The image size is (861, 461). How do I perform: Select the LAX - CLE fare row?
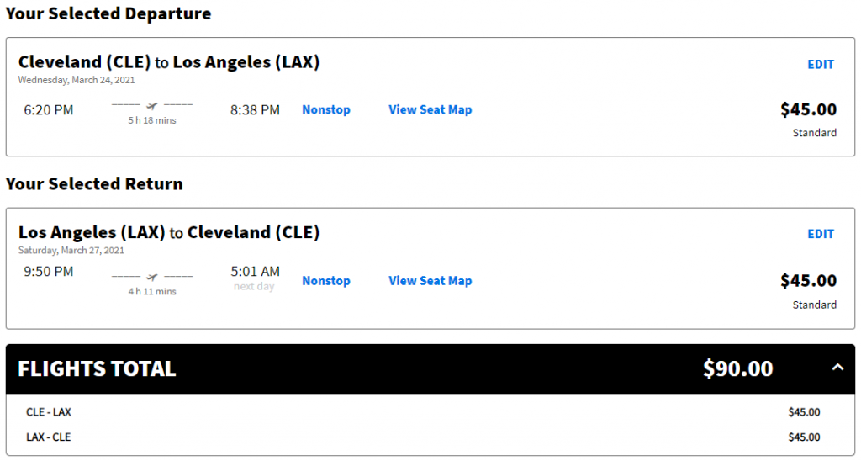(430, 437)
